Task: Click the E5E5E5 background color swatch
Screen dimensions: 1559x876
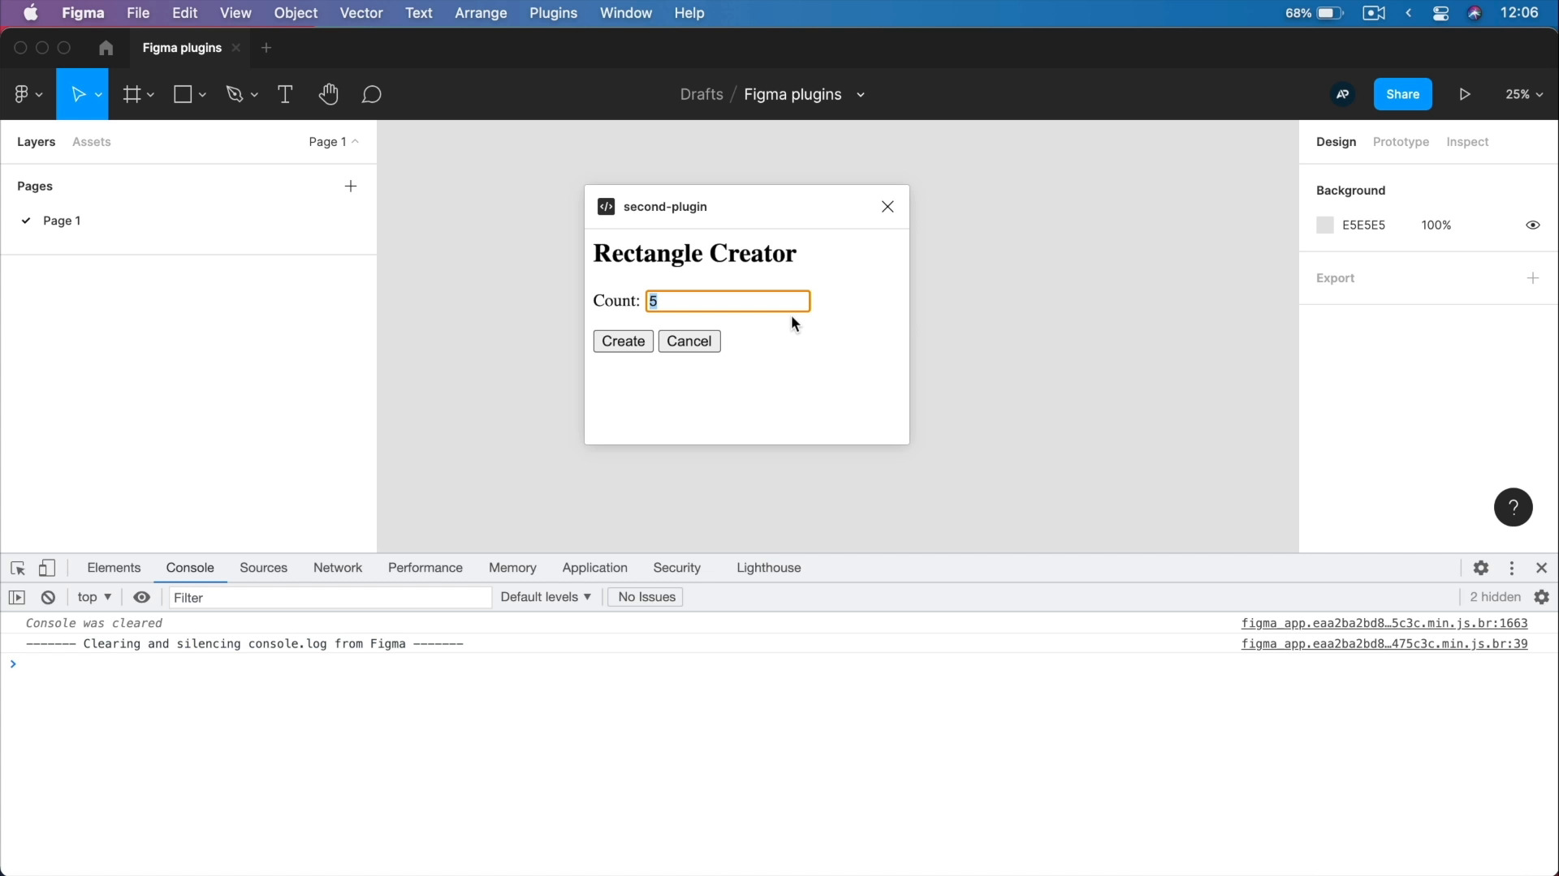Action: coord(1324,225)
